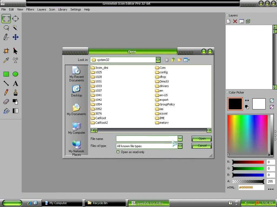Select the Selection Pencil tool
Screen dimensions: 277x207
pos(6,37)
